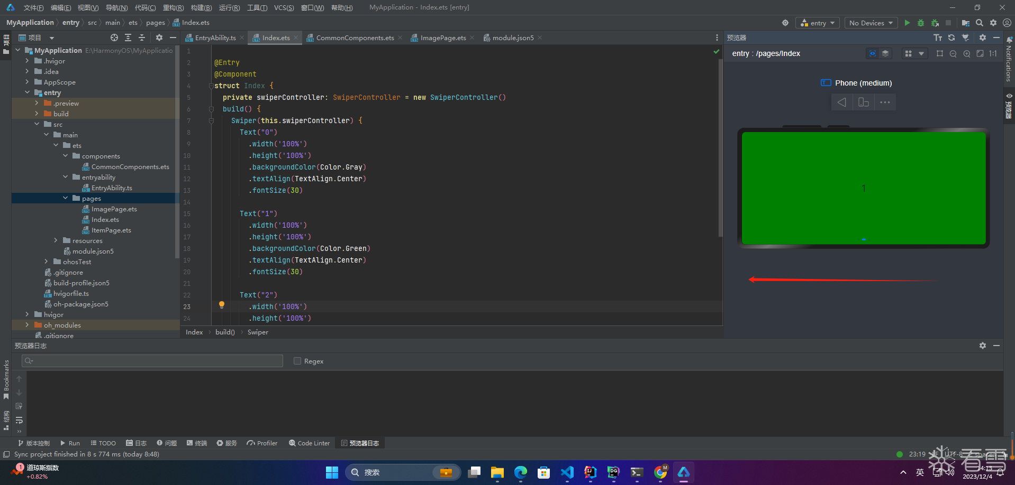This screenshot has width=1015, height=485.
Task: Rotate the preview device orientation
Action: (x=864, y=102)
